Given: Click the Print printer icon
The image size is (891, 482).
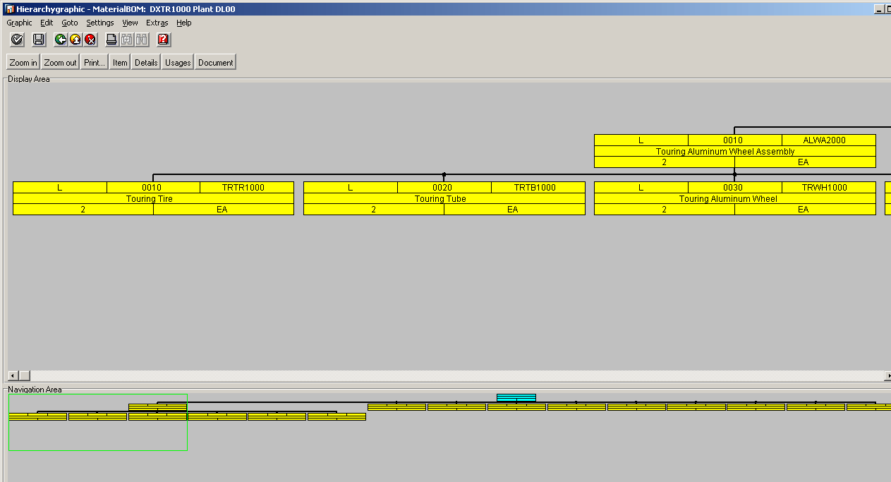Looking at the screenshot, I should tap(112, 40).
